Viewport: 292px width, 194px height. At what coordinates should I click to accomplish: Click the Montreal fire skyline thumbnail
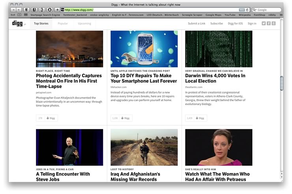[69, 49]
